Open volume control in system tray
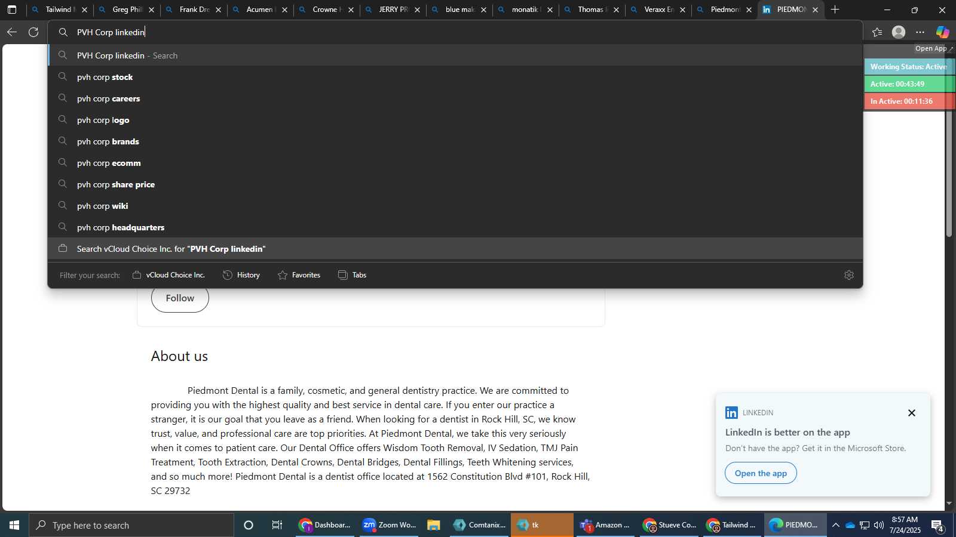 point(879,525)
